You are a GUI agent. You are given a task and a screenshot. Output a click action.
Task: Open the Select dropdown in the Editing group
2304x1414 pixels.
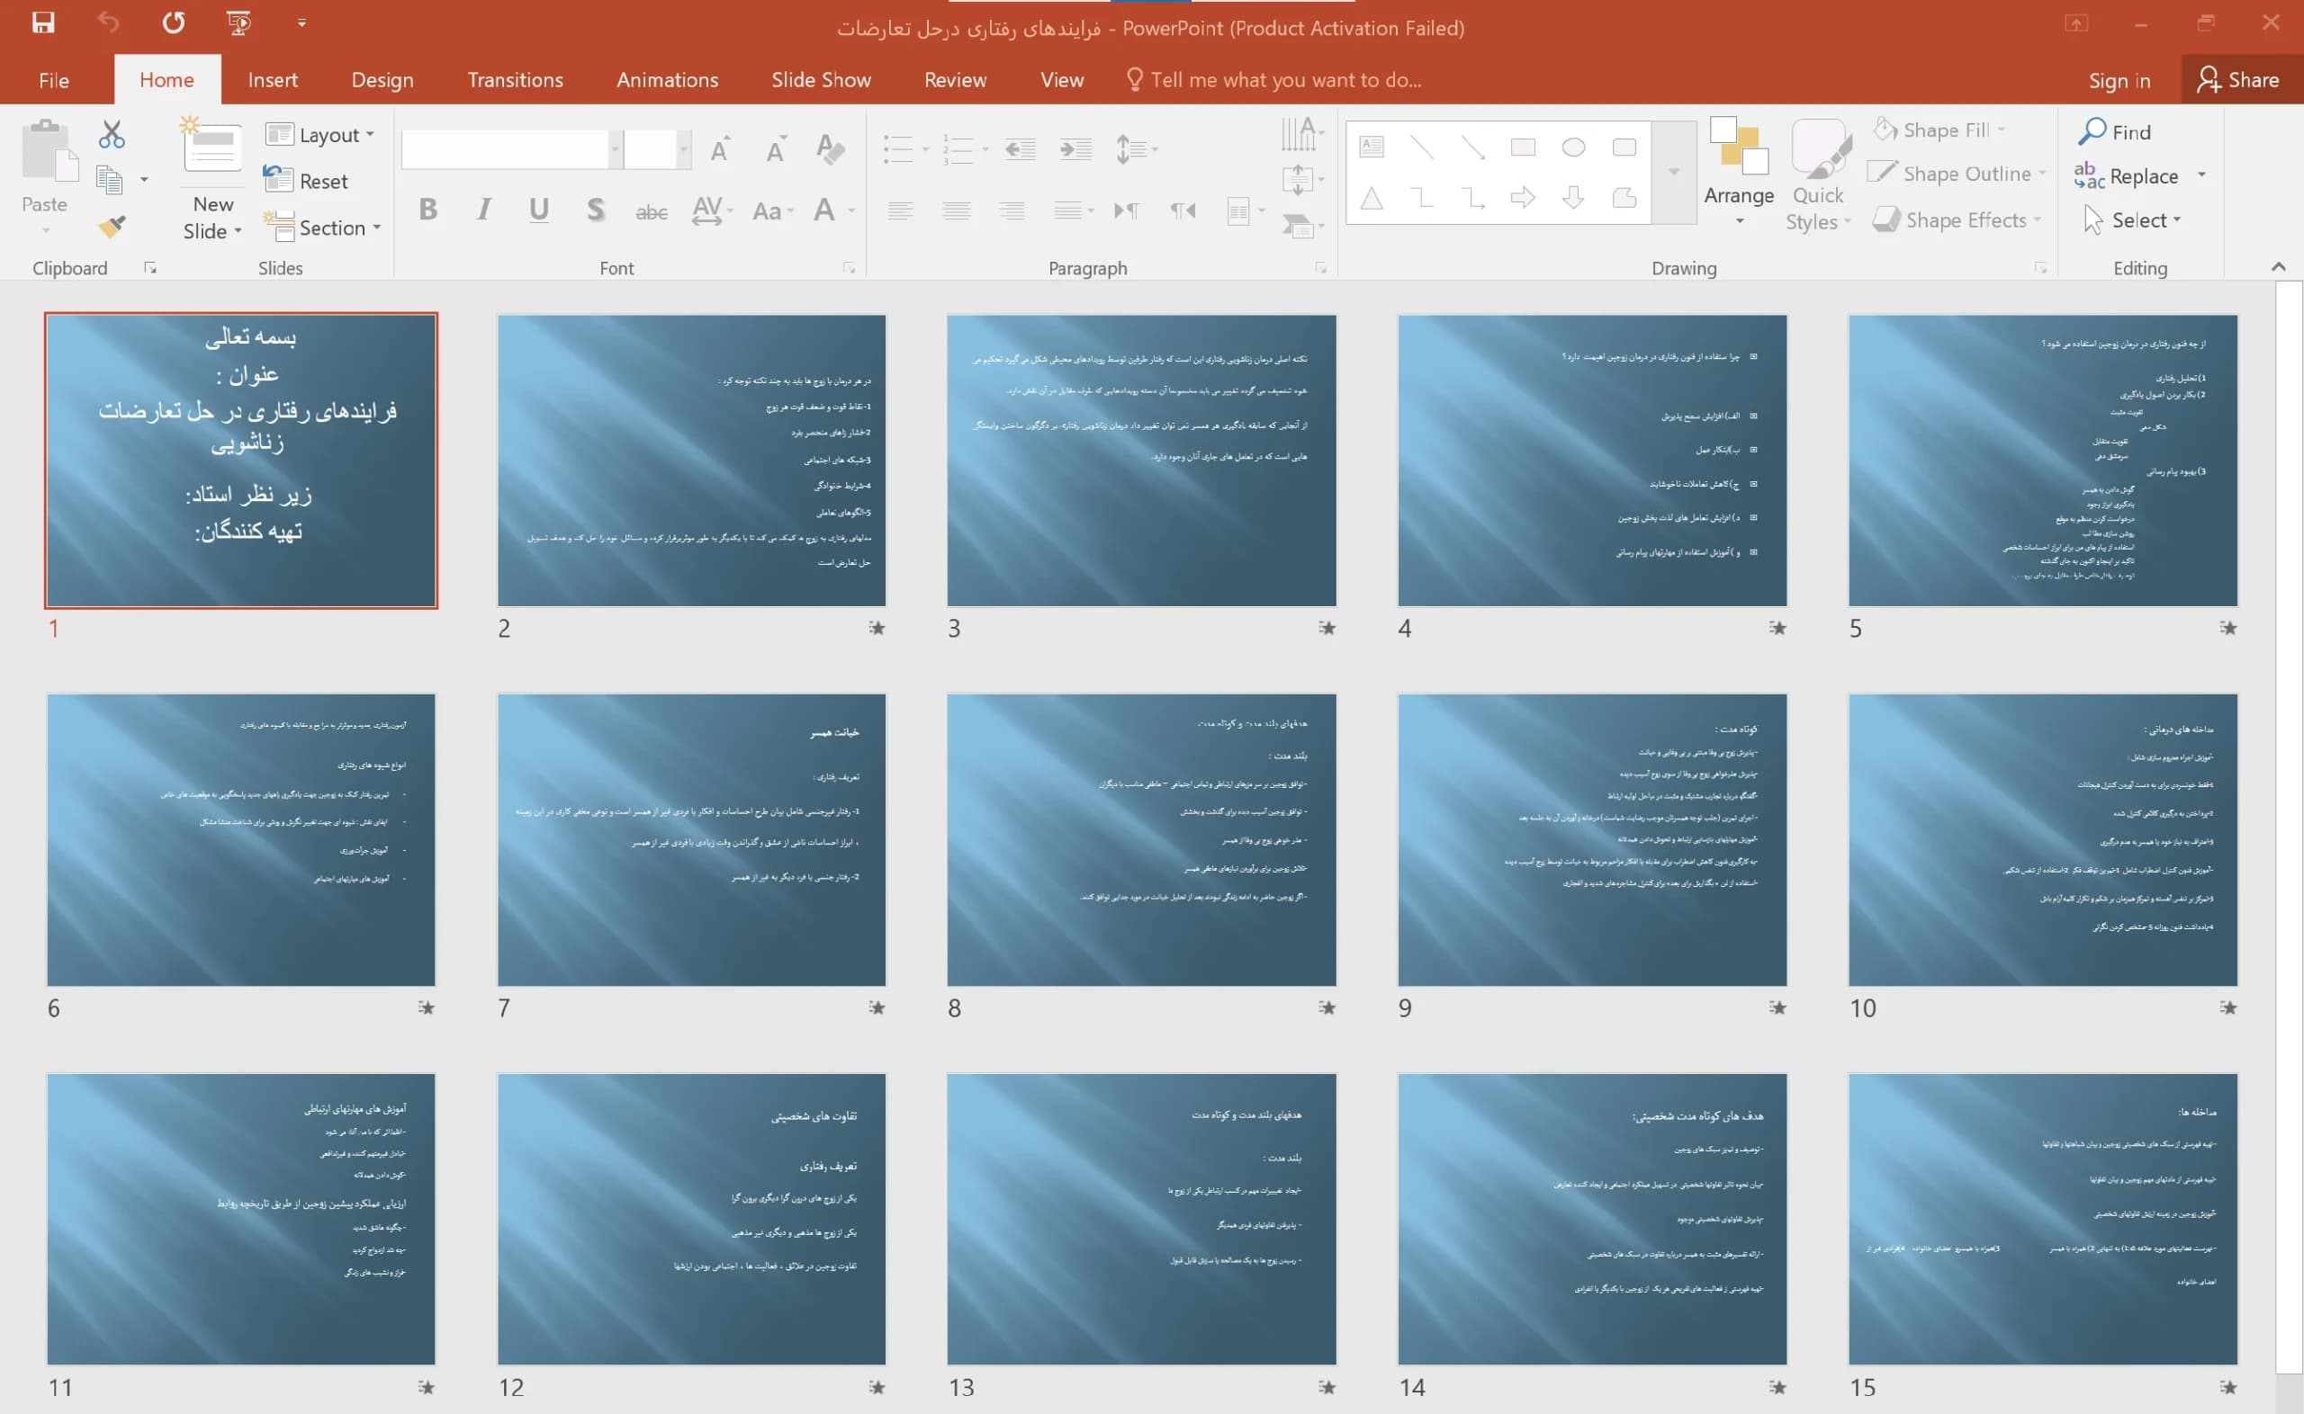(x=2134, y=219)
